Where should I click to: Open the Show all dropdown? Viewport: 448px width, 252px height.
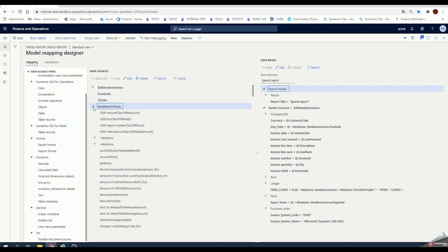tap(113, 38)
